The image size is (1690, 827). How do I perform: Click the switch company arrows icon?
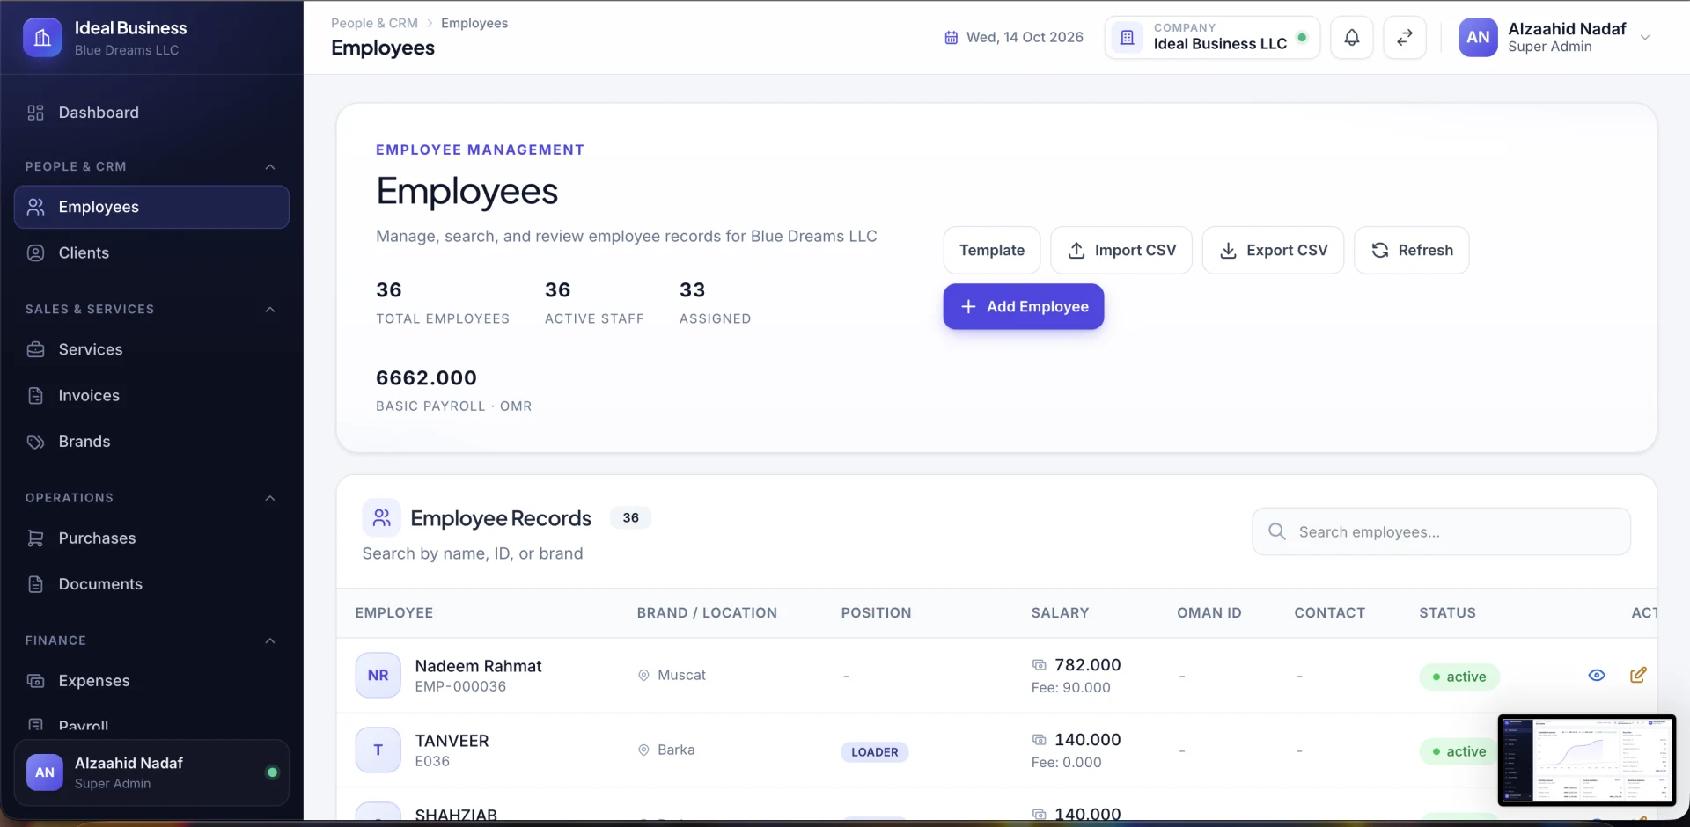pos(1405,38)
